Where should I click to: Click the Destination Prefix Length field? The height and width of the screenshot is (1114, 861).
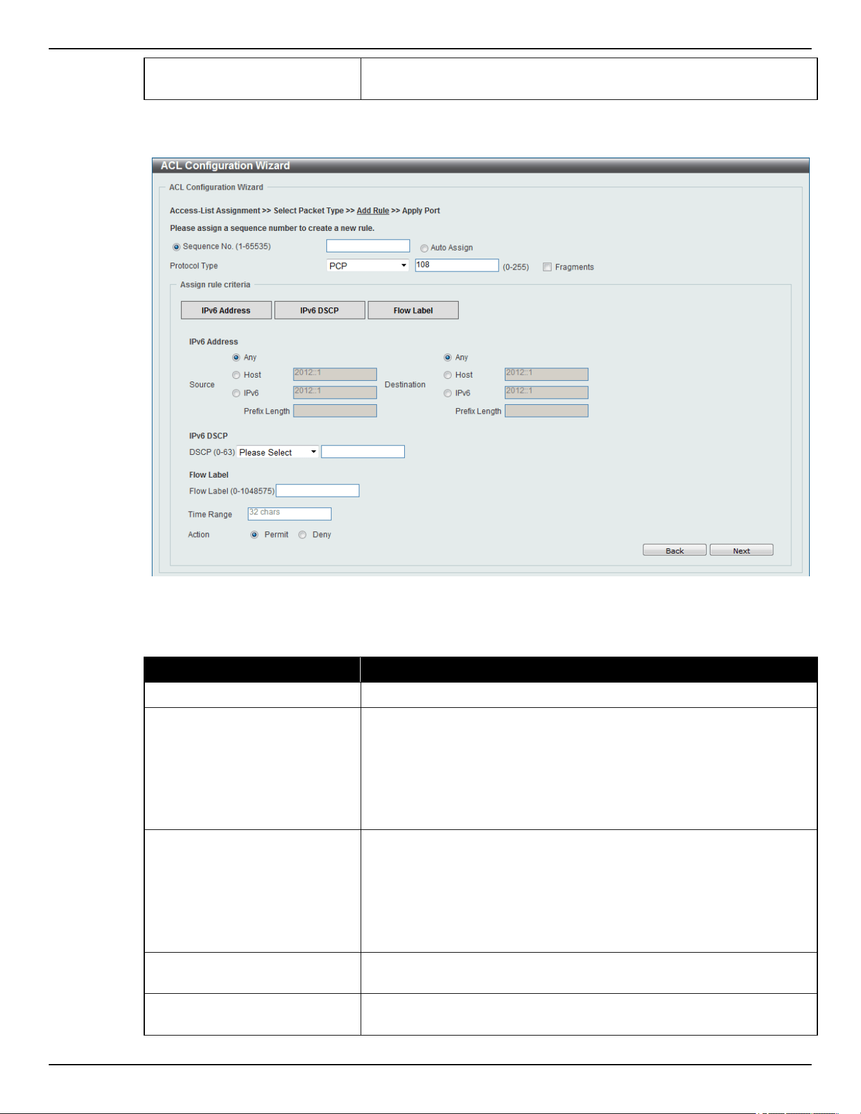pos(547,411)
